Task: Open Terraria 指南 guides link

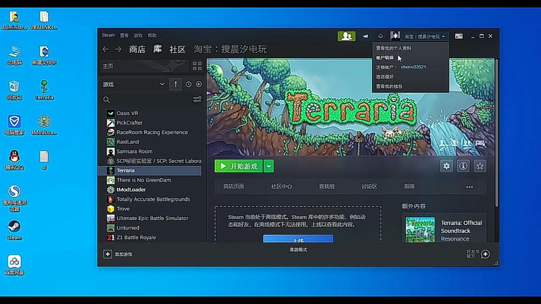Action: point(410,187)
